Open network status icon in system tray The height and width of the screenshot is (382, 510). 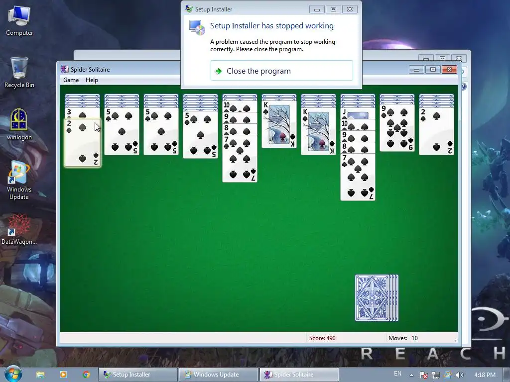pyautogui.click(x=436, y=375)
